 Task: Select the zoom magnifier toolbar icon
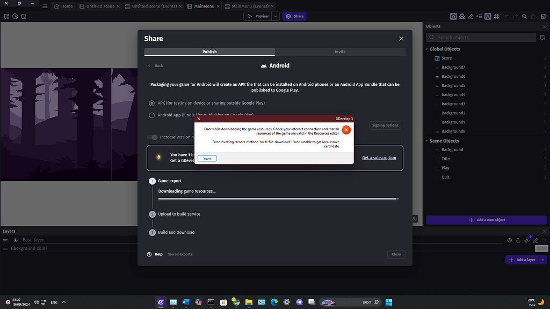[x=523, y=16]
